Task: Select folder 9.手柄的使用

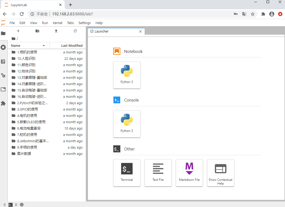Action: 47,148
